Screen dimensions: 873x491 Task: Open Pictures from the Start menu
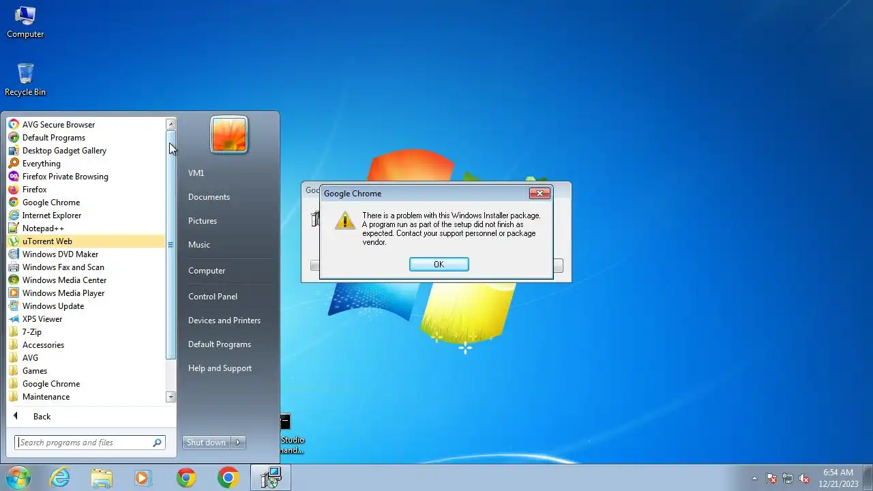(228, 221)
